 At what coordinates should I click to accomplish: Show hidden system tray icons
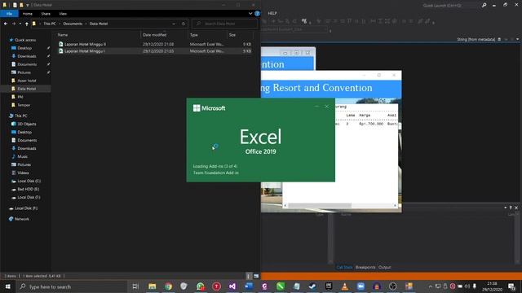tap(430, 286)
